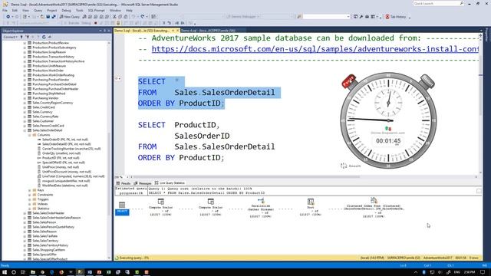Expand the Constraints folder
The image size is (491, 276).
[30, 195]
